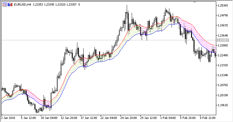The image size is (233, 122).
Task: Click the 1.23065 price scale value
Action: pos(223,45)
